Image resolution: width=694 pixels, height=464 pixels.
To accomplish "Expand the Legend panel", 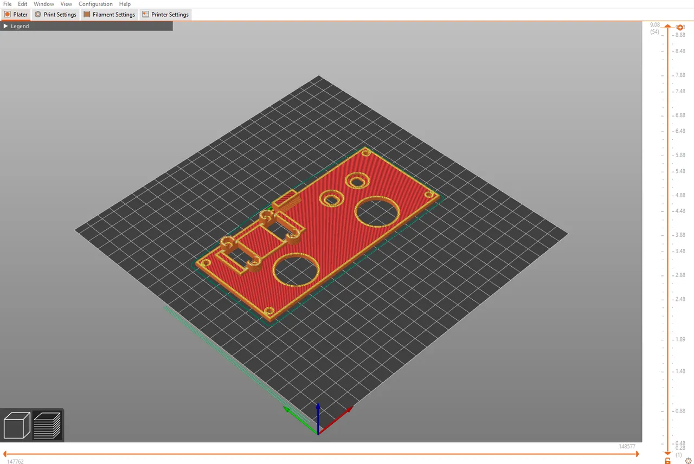I will click(6, 26).
